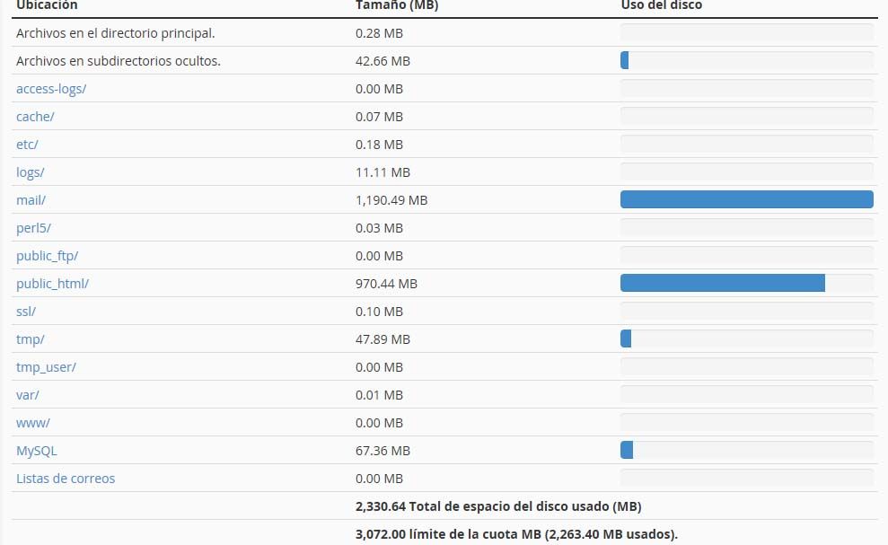
Task: Open the MySQL disk usage link
Action: click(36, 451)
